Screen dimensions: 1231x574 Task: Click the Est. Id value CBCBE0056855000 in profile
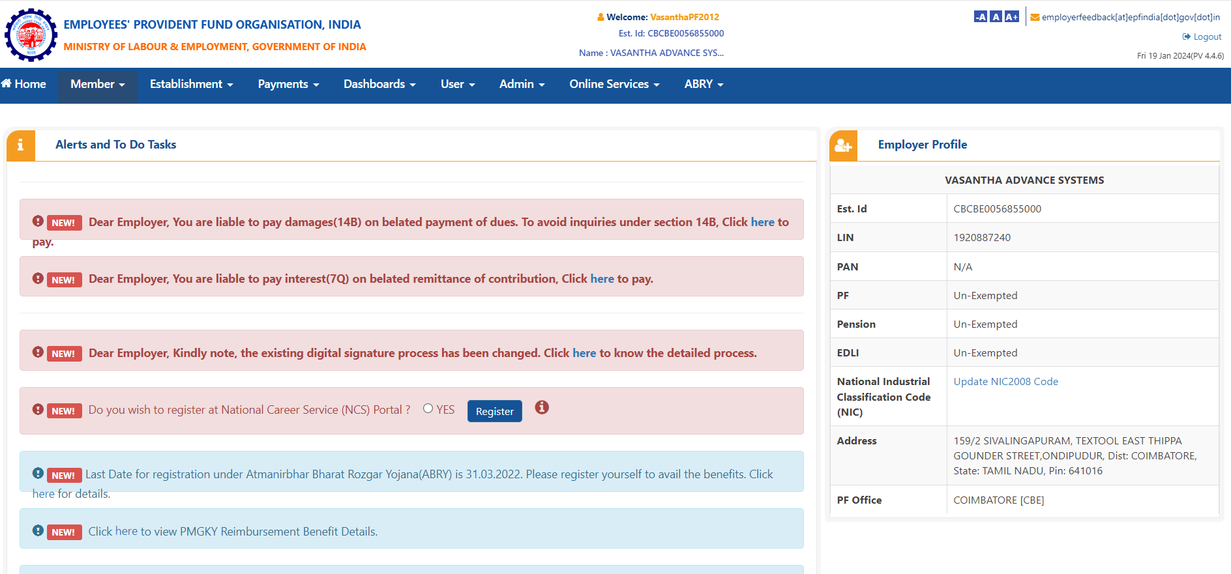997,209
